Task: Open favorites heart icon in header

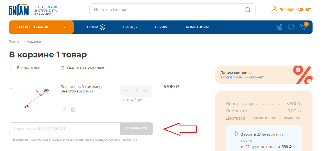Action: click(x=291, y=27)
